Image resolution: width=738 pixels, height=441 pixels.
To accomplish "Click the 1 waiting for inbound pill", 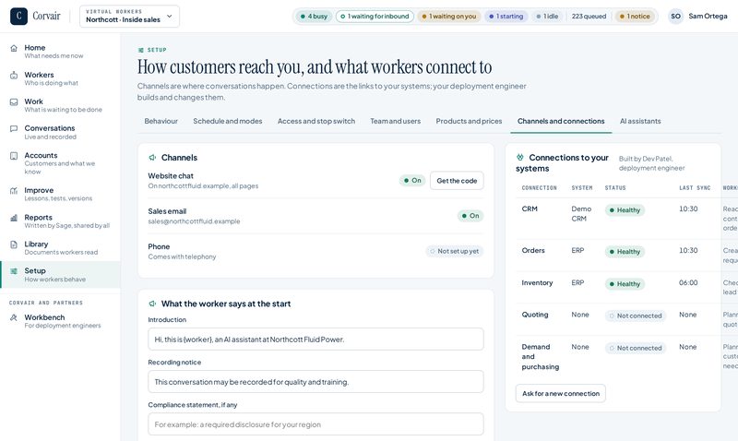I will (x=375, y=16).
